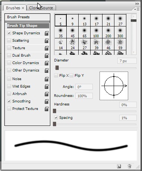Click the trash Delete brush icon

pyautogui.click(x=129, y=166)
